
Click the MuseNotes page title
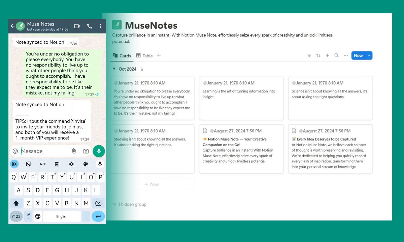151,25
